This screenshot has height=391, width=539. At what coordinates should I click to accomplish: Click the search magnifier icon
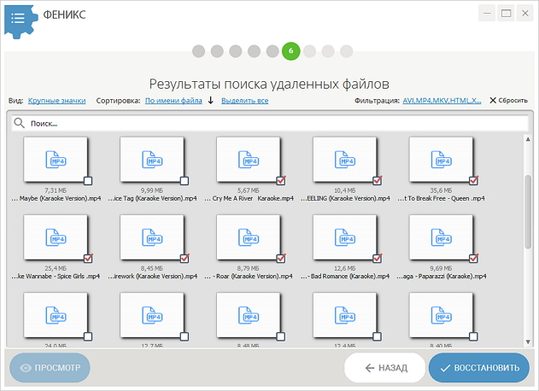pyautogui.click(x=20, y=123)
